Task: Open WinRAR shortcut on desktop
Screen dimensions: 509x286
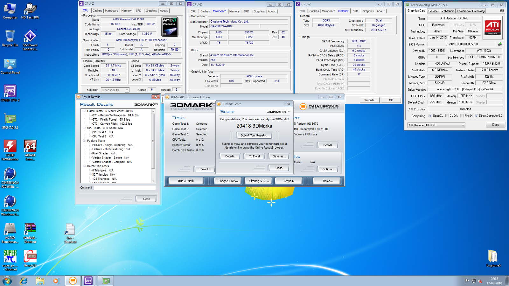Action: tap(30, 233)
